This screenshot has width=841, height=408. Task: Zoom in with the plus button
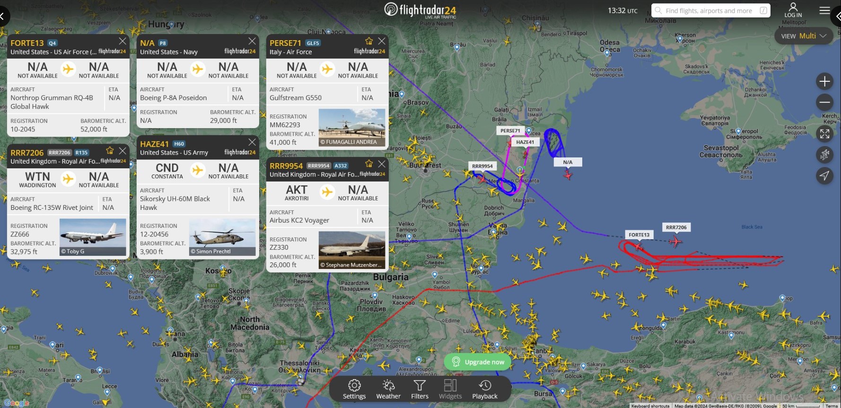pos(824,81)
